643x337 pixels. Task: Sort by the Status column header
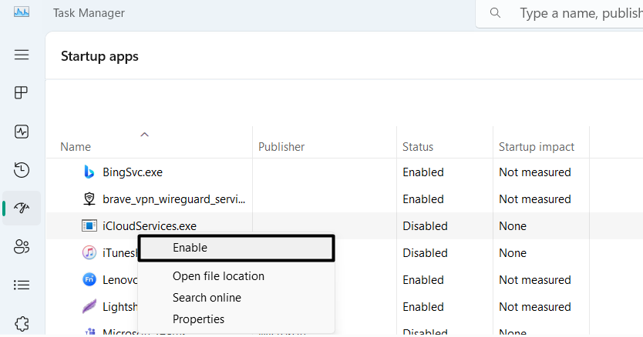pos(418,147)
